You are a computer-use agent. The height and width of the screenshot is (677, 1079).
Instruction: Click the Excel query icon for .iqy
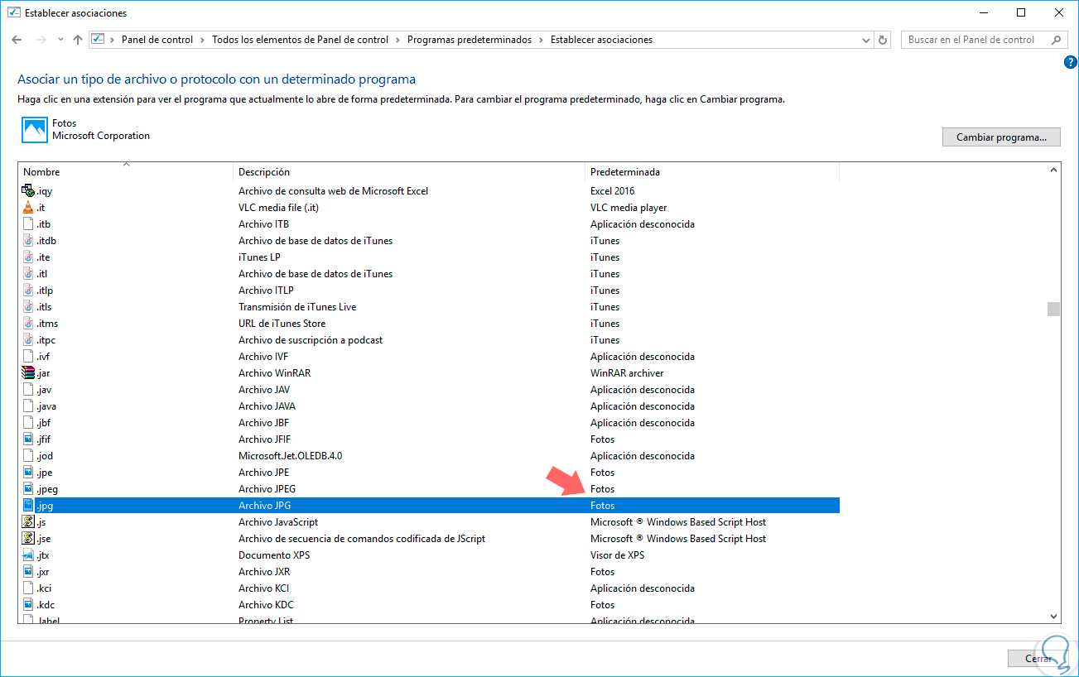(x=28, y=190)
